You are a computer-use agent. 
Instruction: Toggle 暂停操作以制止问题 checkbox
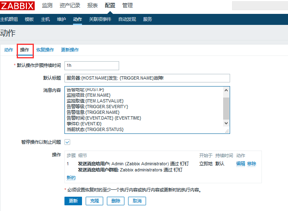67,142
